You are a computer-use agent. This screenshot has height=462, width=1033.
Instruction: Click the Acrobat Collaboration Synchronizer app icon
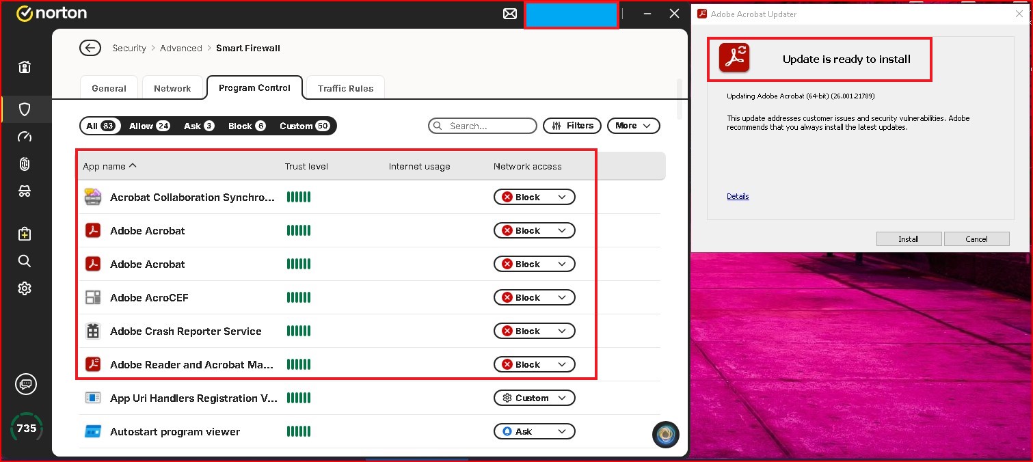93,198
